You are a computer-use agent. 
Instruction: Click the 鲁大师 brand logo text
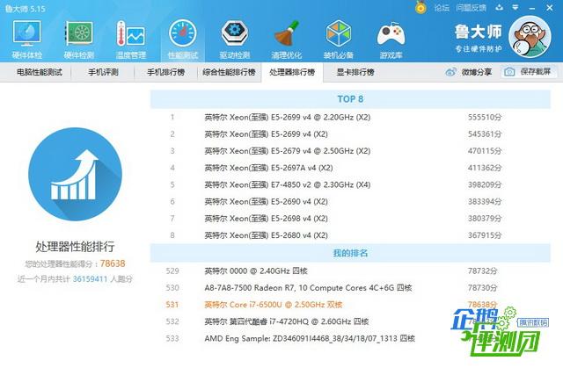tap(478, 32)
